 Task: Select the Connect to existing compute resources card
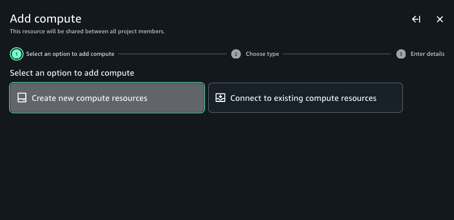pyautogui.click(x=305, y=98)
